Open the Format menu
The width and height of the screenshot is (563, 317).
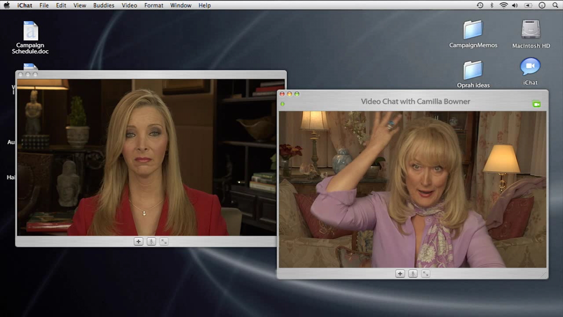[154, 5]
